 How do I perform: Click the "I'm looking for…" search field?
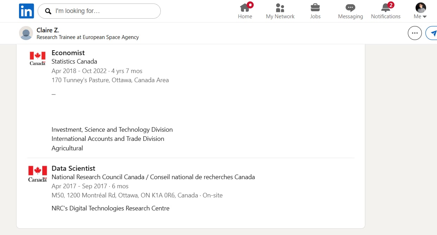pyautogui.click(x=99, y=11)
